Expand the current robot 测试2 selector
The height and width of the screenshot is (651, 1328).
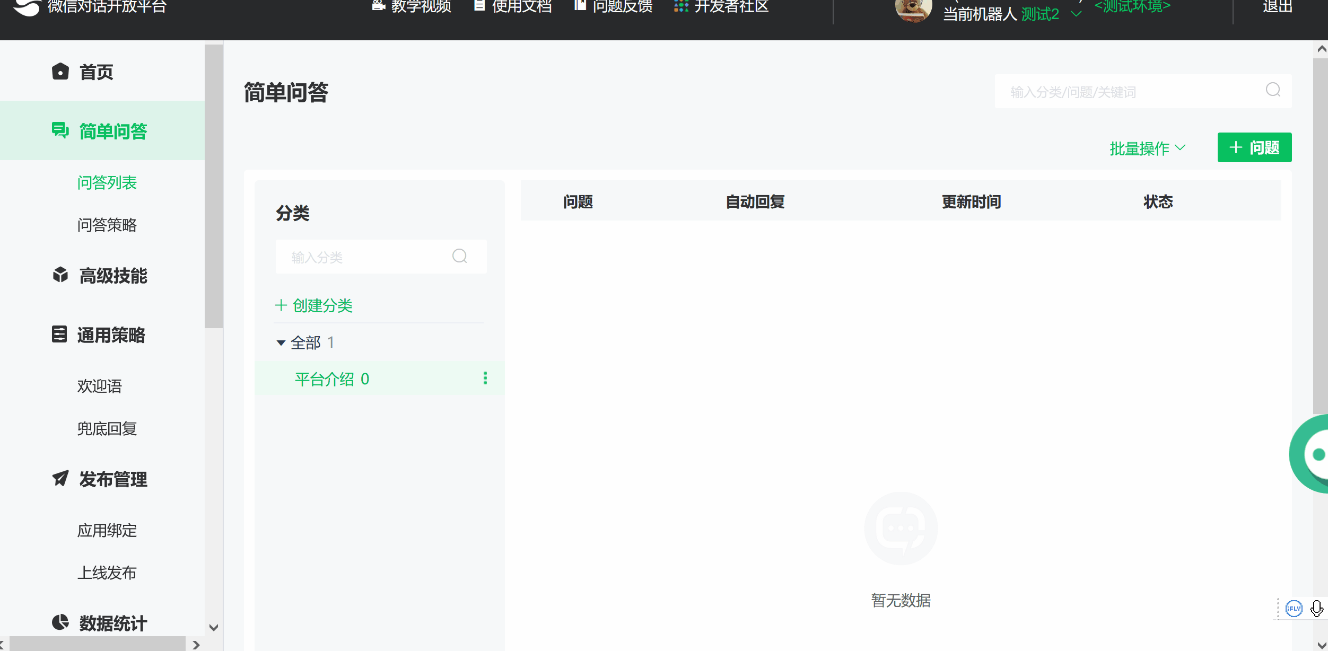coord(1076,14)
